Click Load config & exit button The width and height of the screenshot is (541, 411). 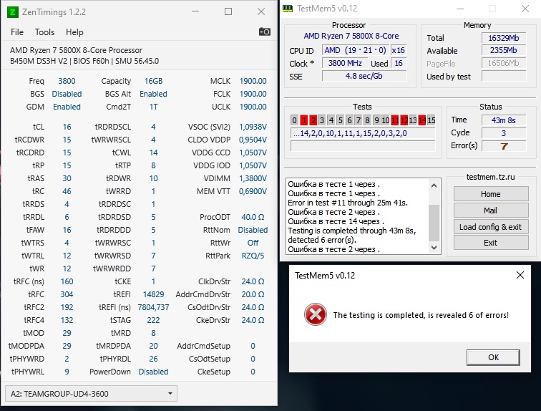pos(491,227)
